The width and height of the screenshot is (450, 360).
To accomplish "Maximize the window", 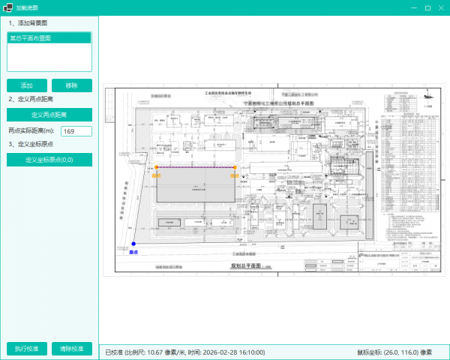I will click(x=427, y=7).
